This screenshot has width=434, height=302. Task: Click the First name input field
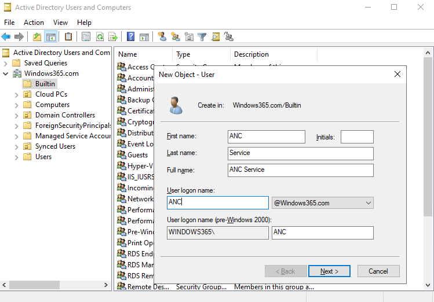(267, 137)
